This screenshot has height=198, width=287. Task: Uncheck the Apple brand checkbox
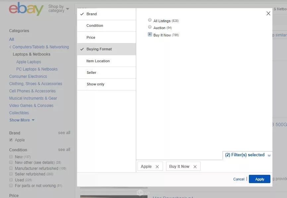[11, 140]
